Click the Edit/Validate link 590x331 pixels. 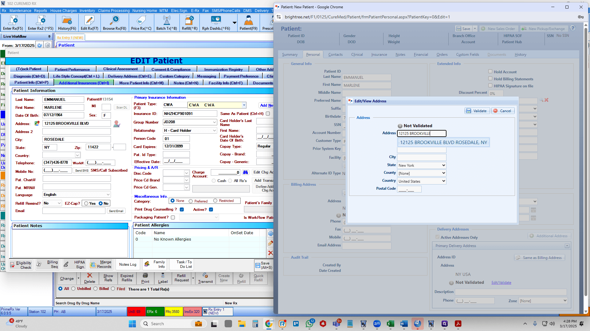coord(501,283)
